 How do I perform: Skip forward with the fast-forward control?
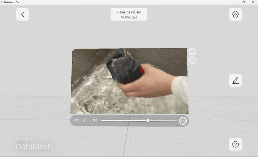coord(95,120)
